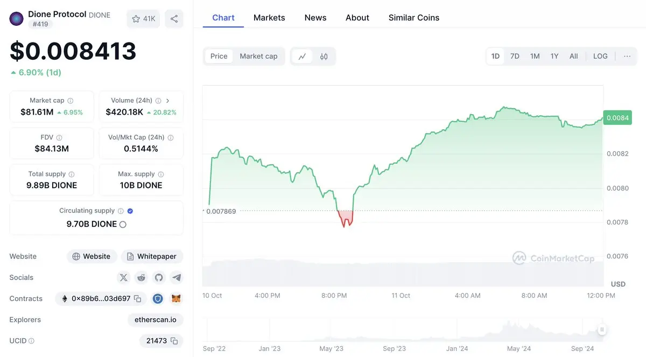Select line chart type icon
Screen dimensions: 646x357
tap(303, 56)
